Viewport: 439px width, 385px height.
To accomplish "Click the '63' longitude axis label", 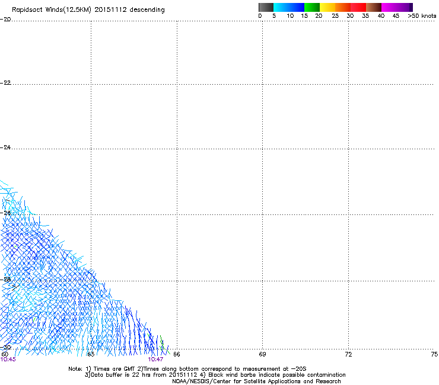I will tap(91, 355).
